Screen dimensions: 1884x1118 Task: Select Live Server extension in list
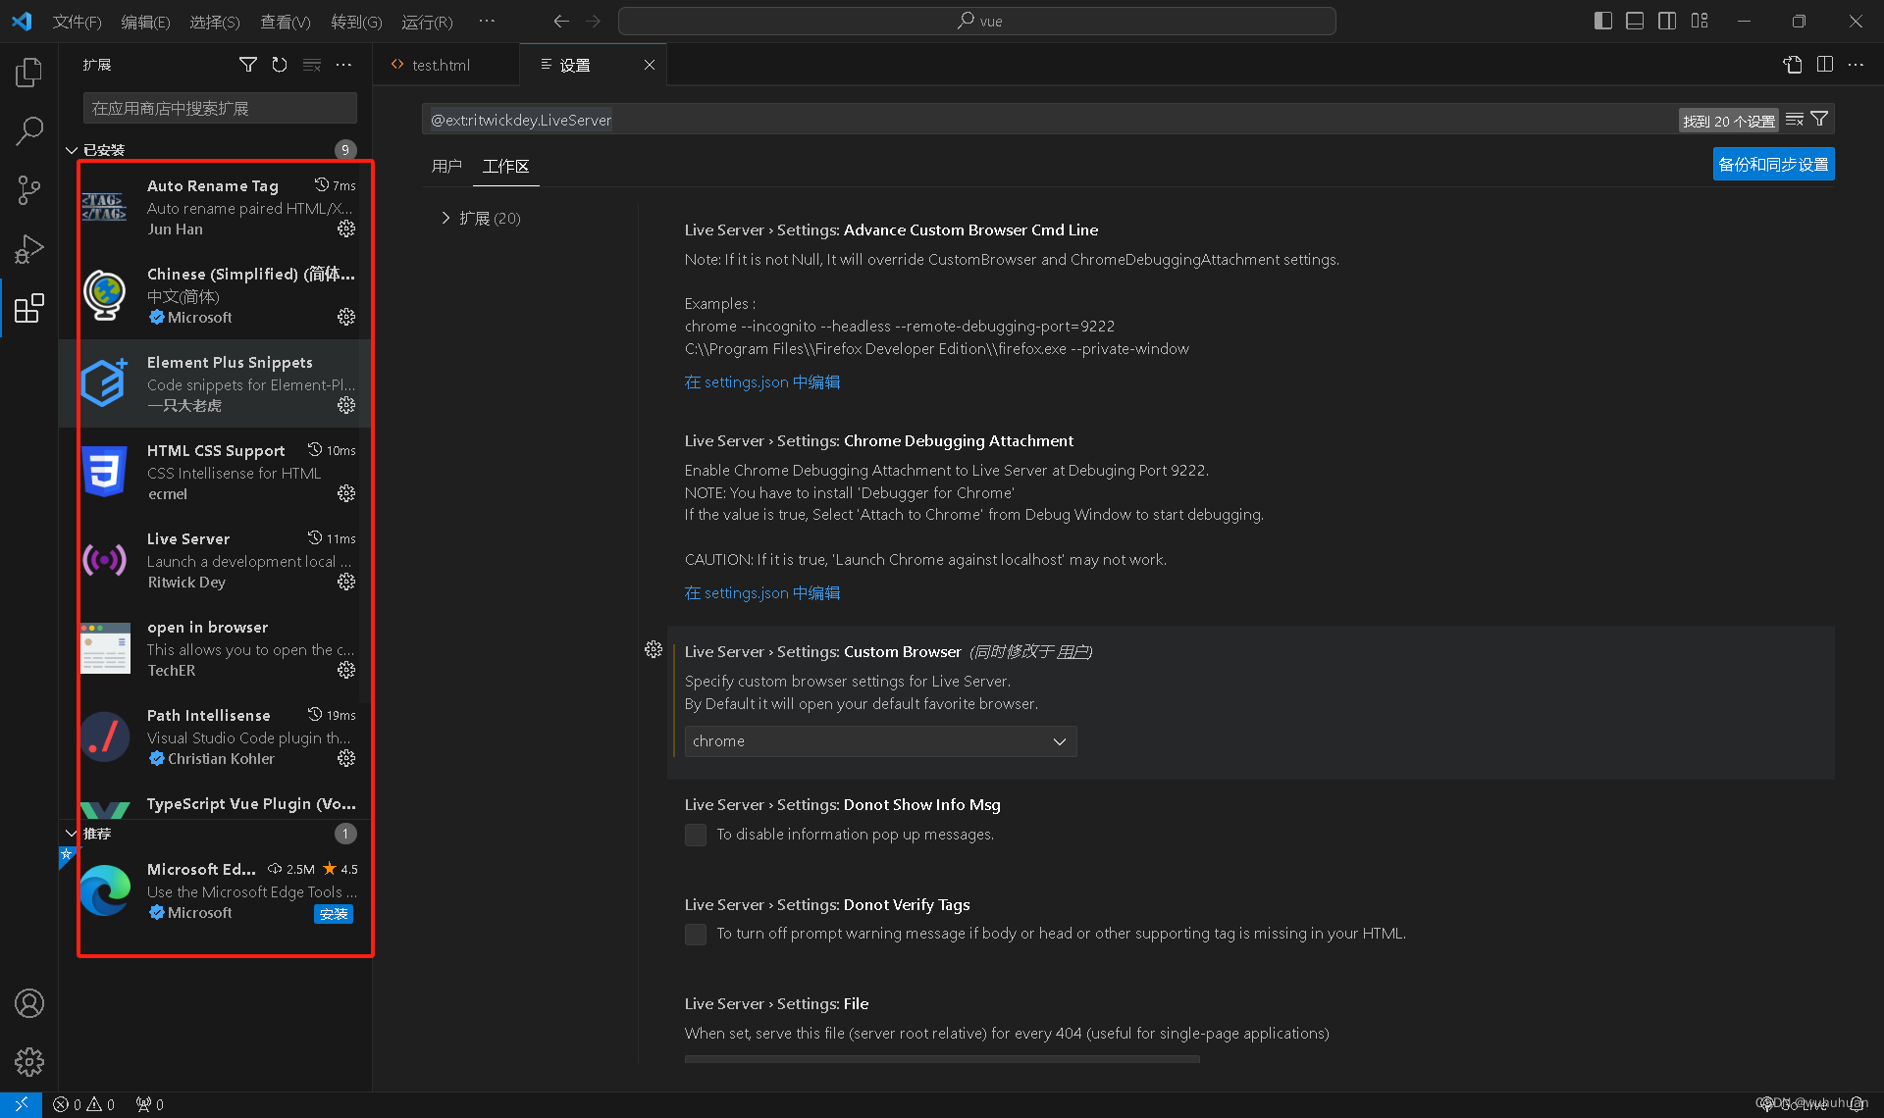[x=216, y=560]
